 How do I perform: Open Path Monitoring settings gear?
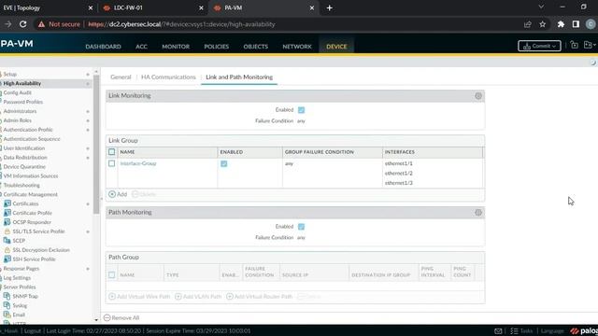(478, 213)
